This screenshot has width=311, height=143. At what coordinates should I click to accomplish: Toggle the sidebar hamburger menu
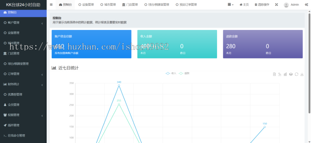51,5
